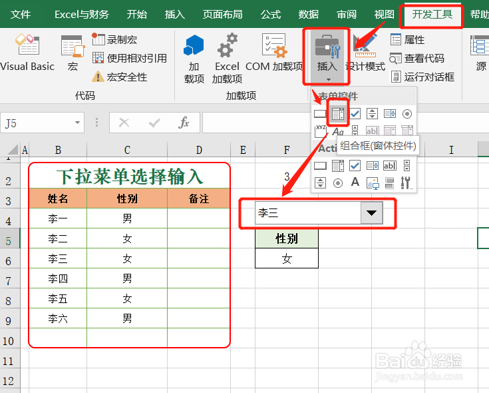
Task: Select ActiveX Option Button icon
Action: [338, 183]
